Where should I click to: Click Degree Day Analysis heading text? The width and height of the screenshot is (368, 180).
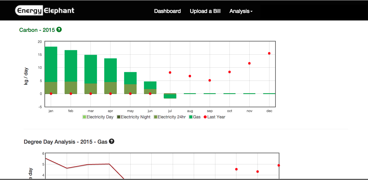pyautogui.click(x=65, y=142)
